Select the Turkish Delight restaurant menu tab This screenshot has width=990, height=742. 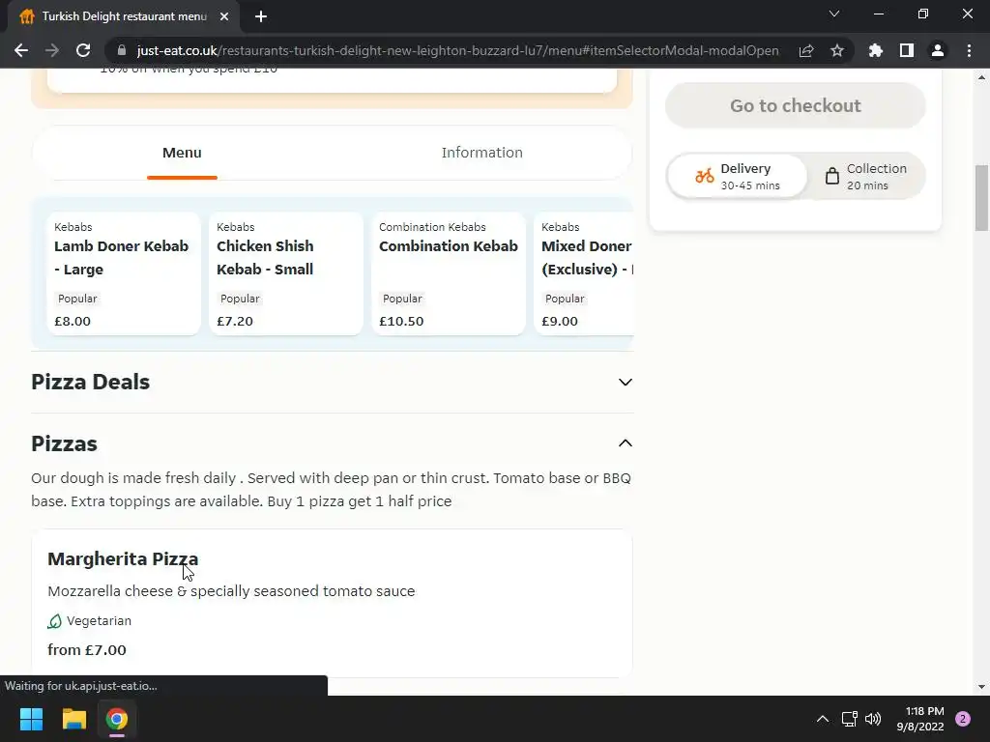(125, 16)
